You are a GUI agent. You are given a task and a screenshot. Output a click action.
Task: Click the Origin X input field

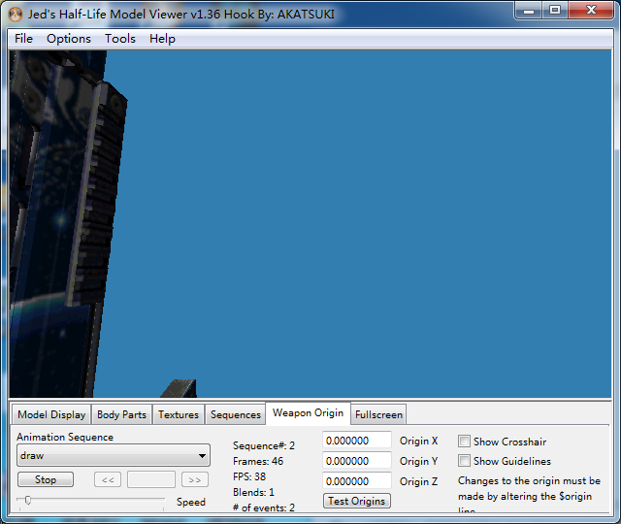coord(357,441)
